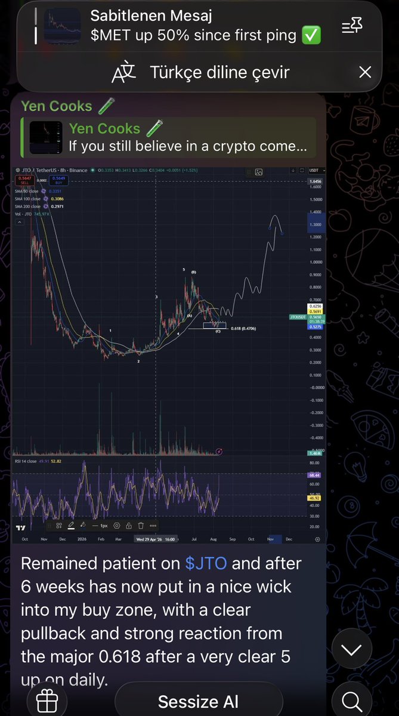This screenshot has width=399, height=716.
Task: Tap the pinned message chart thumbnail
Action: pos(61,26)
